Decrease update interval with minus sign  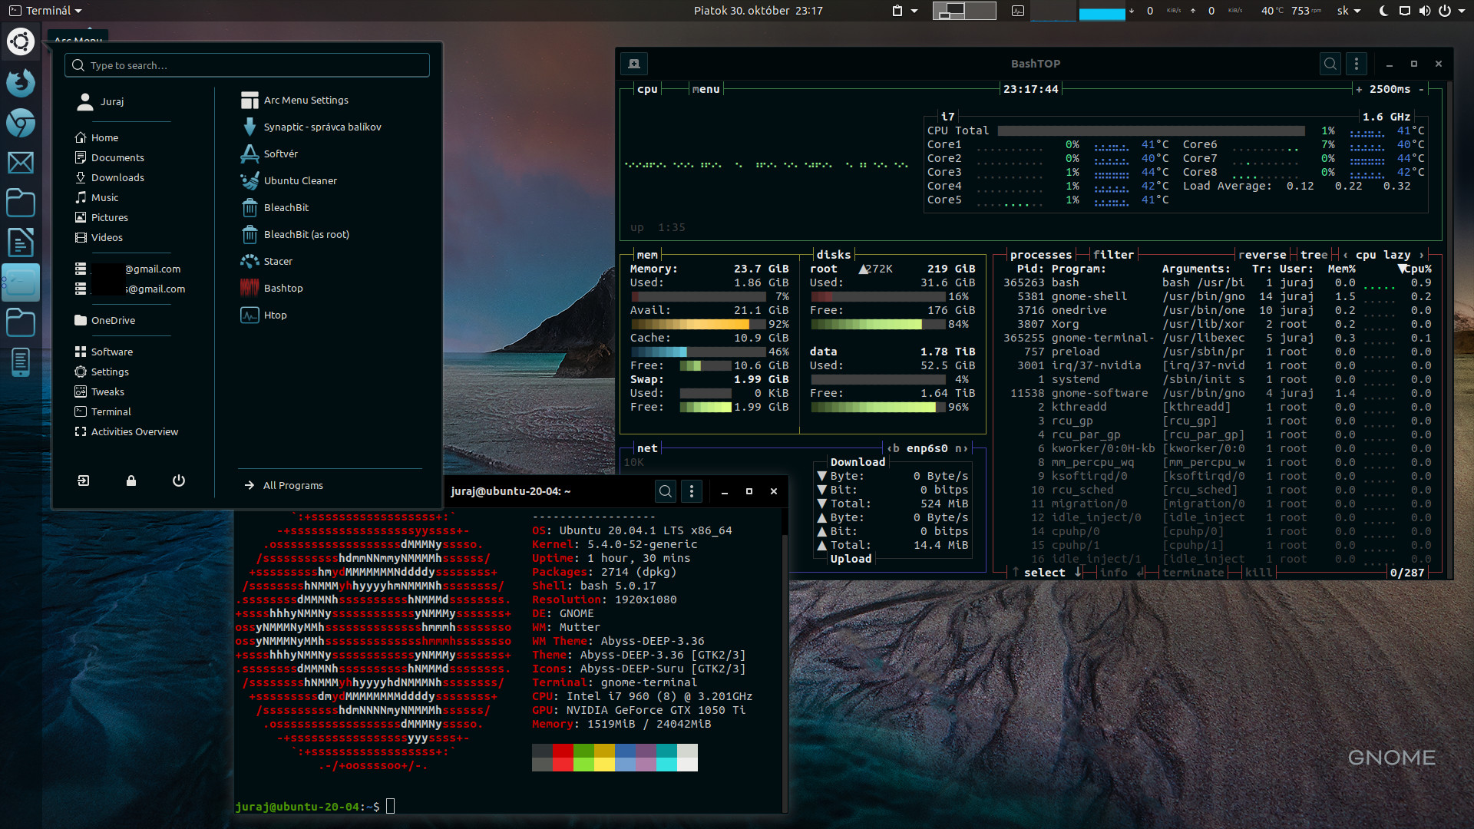click(1421, 89)
